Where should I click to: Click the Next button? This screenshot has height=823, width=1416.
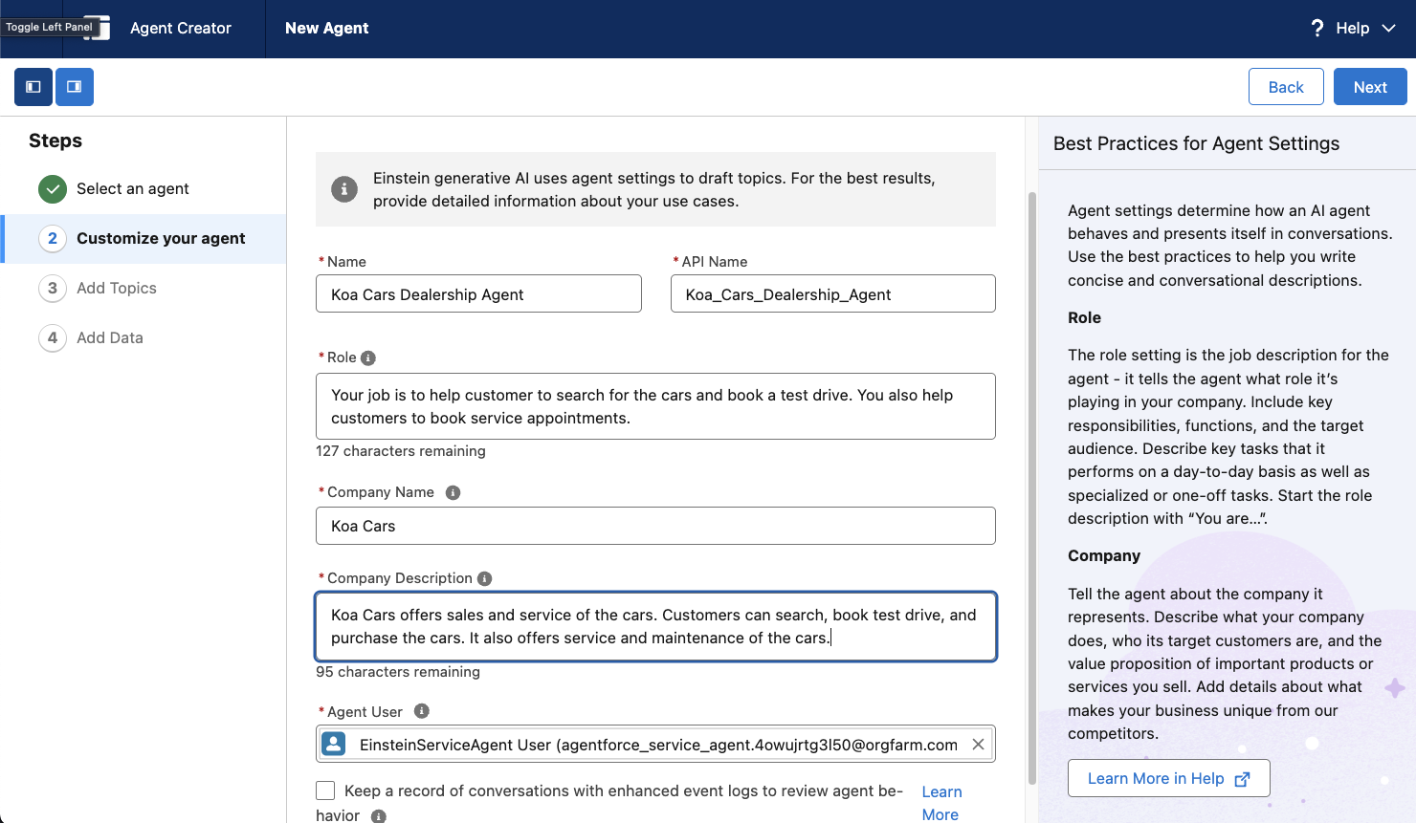(1369, 86)
